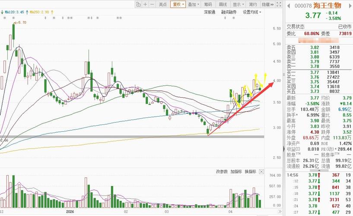The width and height of the screenshot is (353, 216).
Task: Open 亮点 highlights view
Action: (163, 4)
